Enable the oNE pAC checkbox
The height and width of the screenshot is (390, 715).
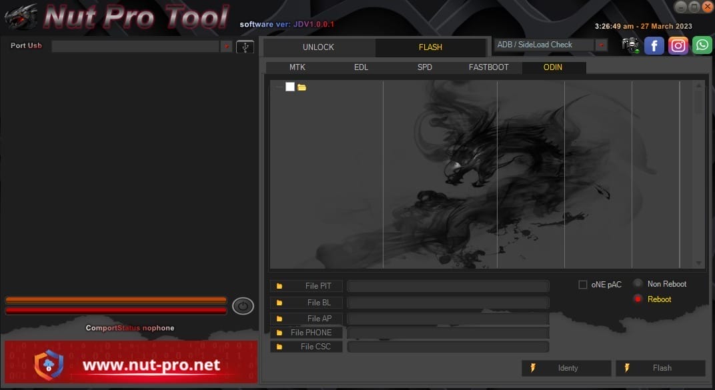coord(582,284)
